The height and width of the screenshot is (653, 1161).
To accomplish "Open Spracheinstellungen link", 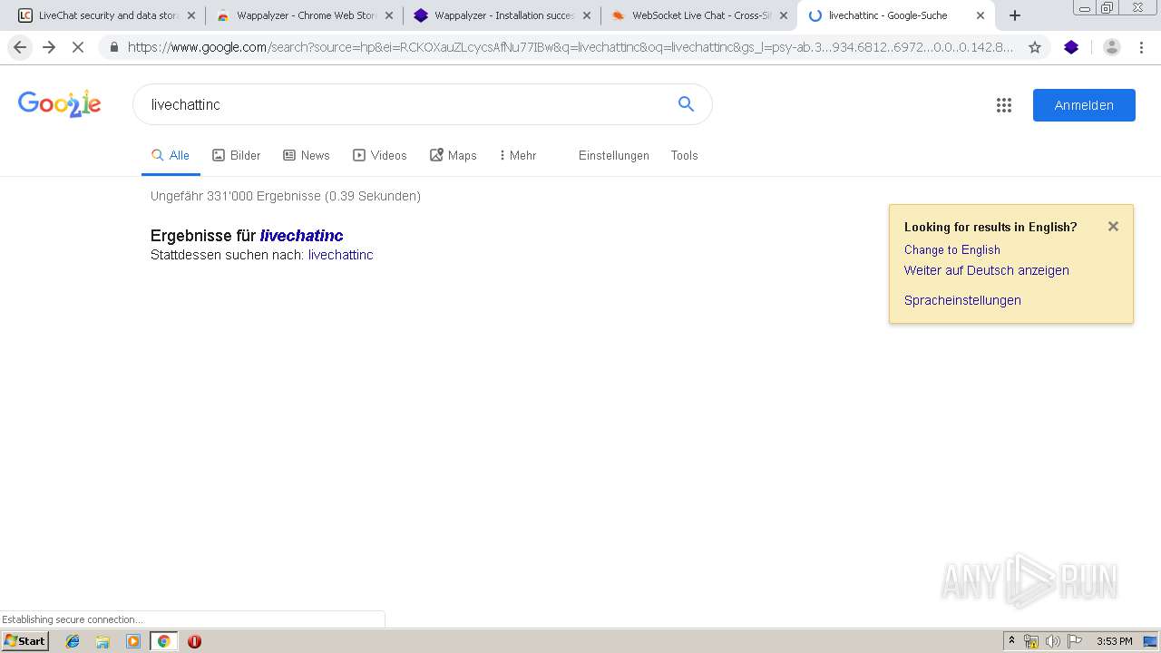I will 962,300.
